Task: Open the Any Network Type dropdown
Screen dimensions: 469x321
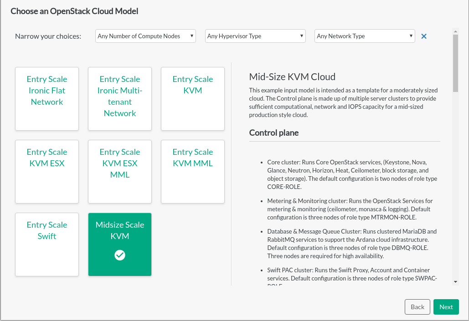Action: pos(365,36)
